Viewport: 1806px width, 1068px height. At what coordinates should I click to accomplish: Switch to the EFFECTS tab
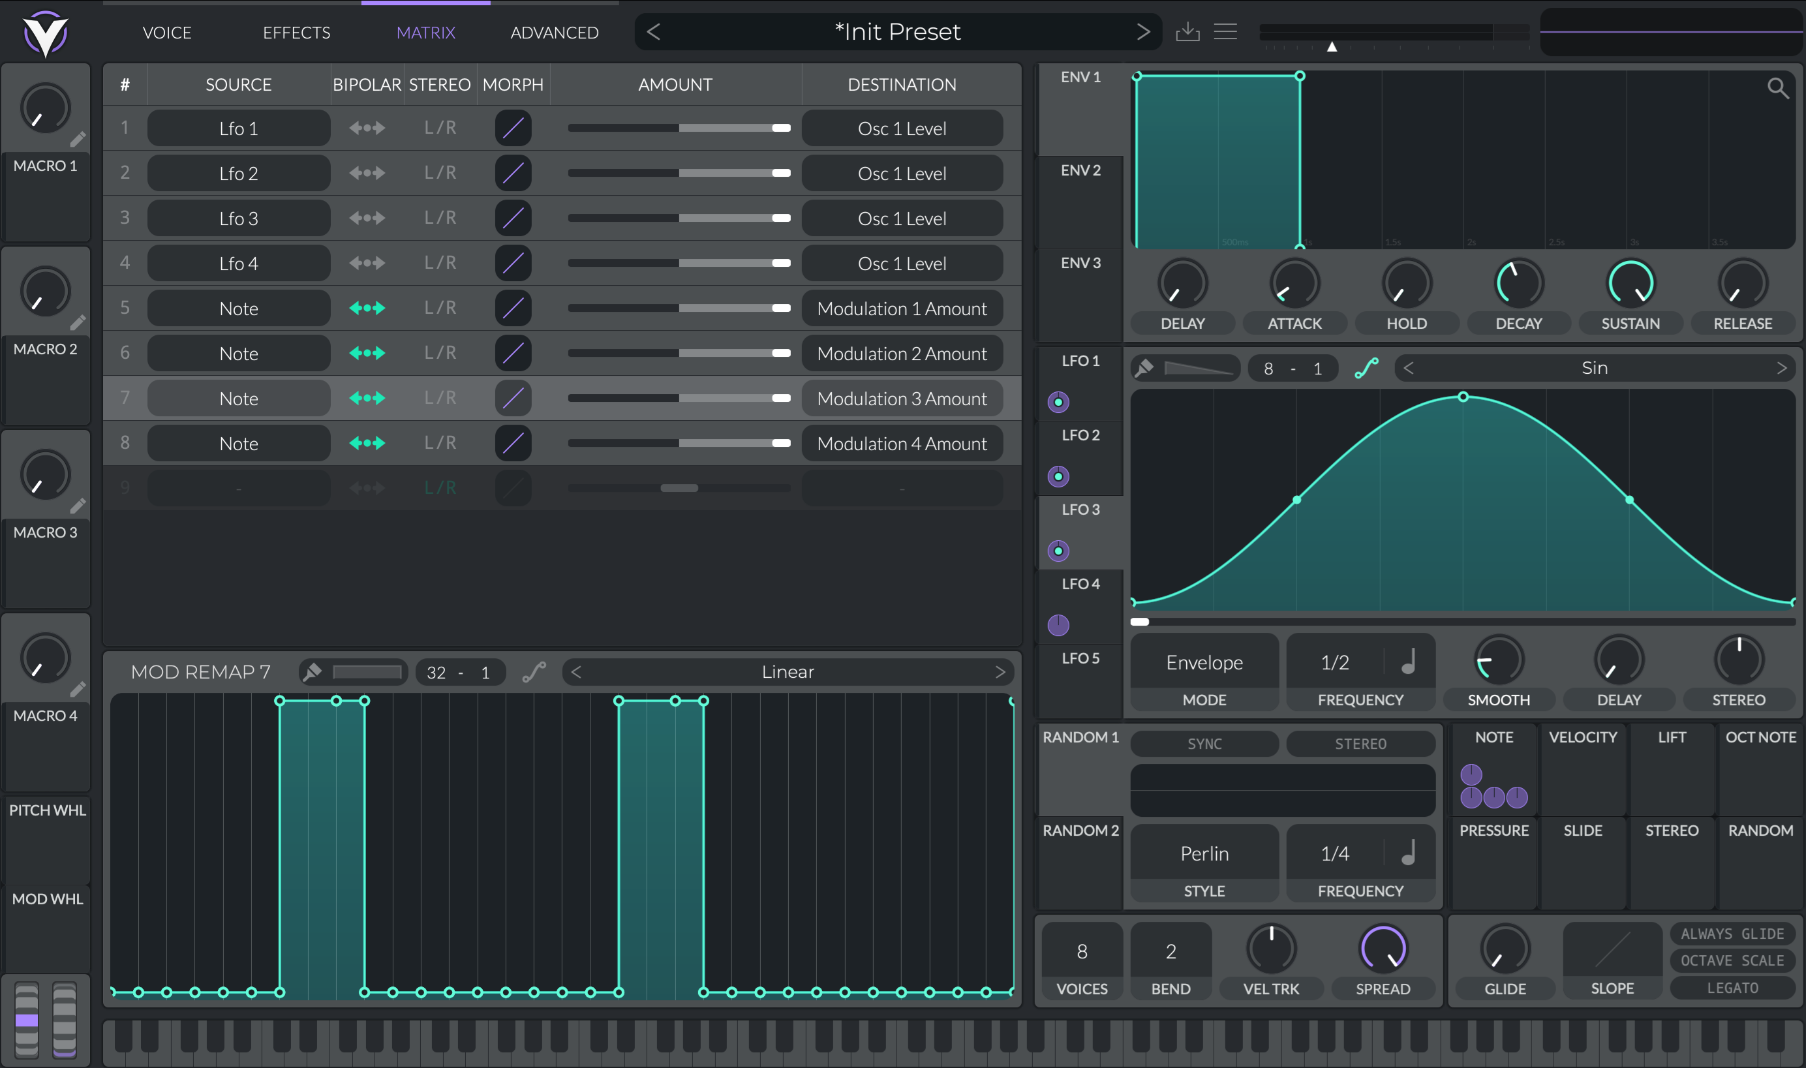click(x=296, y=33)
